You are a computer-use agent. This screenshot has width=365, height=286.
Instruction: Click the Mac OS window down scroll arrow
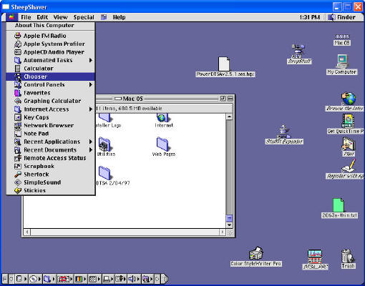coord(229,225)
